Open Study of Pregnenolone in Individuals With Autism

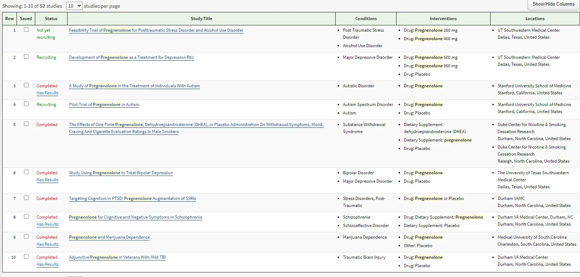pos(135,86)
